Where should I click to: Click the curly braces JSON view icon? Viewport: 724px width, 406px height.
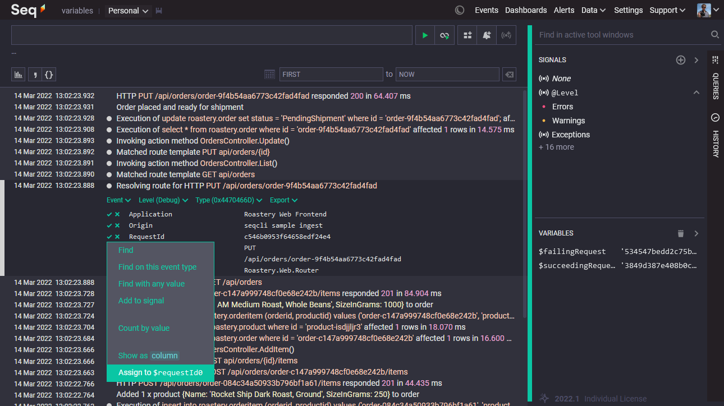tap(49, 74)
